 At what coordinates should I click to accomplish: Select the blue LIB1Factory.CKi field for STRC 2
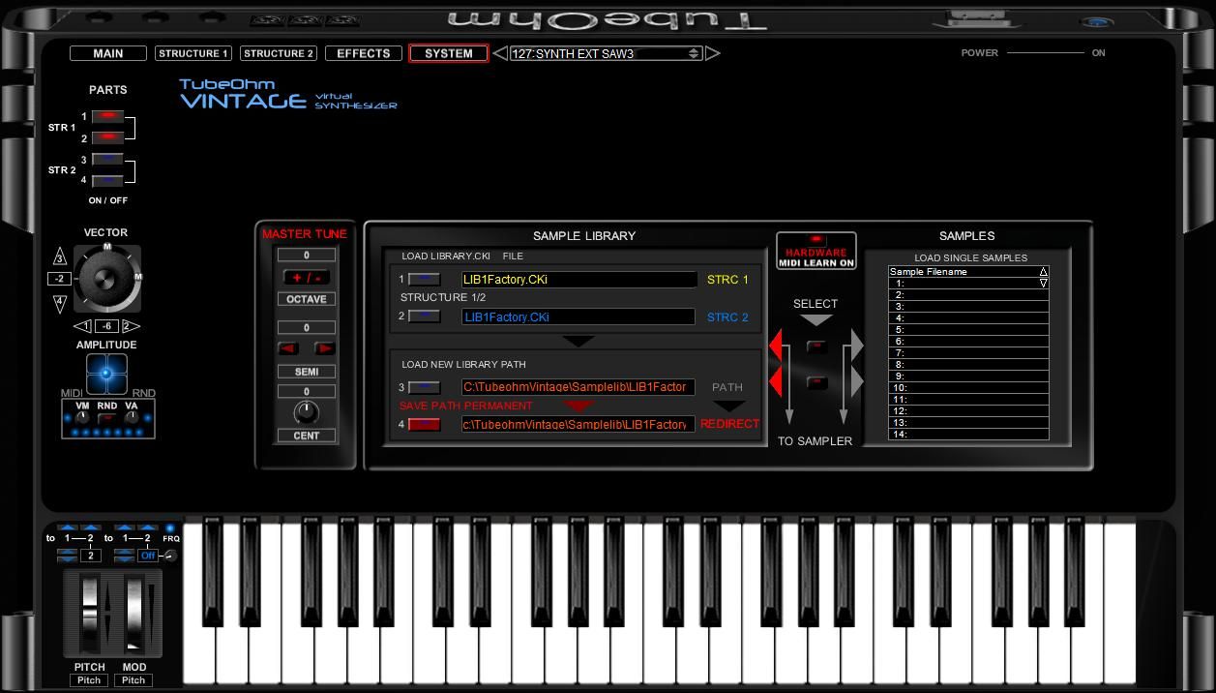578,316
